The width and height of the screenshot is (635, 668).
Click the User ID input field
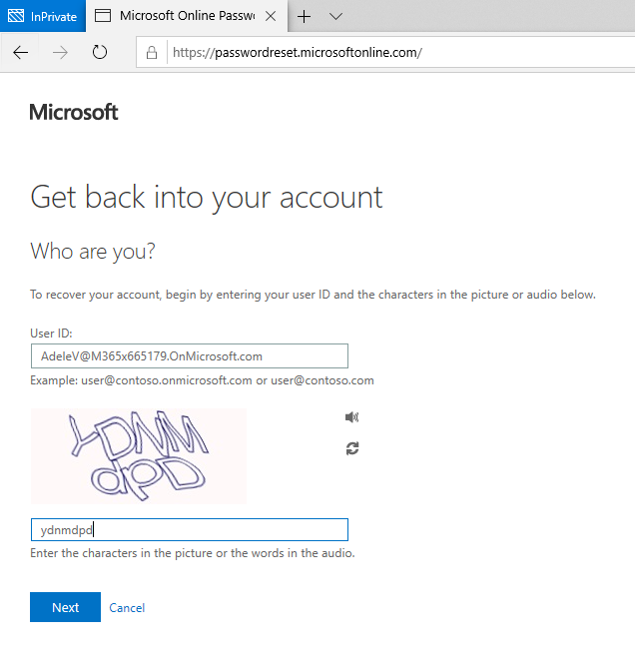(x=190, y=356)
